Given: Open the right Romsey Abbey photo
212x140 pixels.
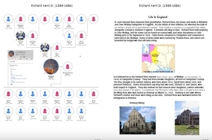Looking at the screenshot, I should 187,118.
